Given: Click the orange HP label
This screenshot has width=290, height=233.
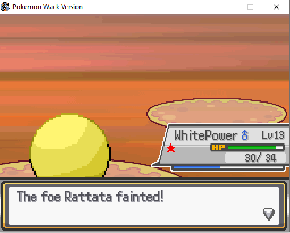Looking at the screenshot, I should coord(218,147).
